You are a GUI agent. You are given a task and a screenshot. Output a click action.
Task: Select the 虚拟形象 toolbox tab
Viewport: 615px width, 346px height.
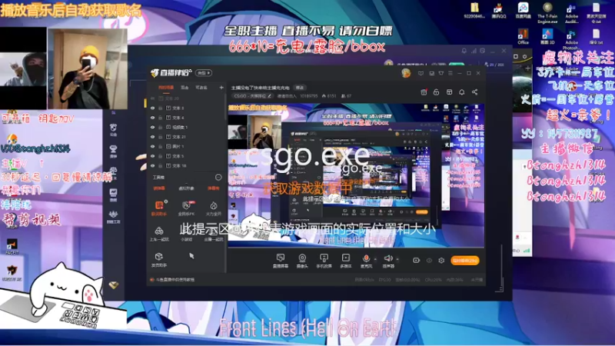(186, 188)
